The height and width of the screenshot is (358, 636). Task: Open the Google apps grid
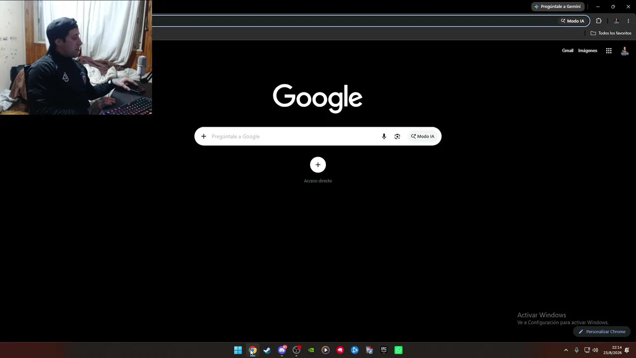(x=609, y=51)
